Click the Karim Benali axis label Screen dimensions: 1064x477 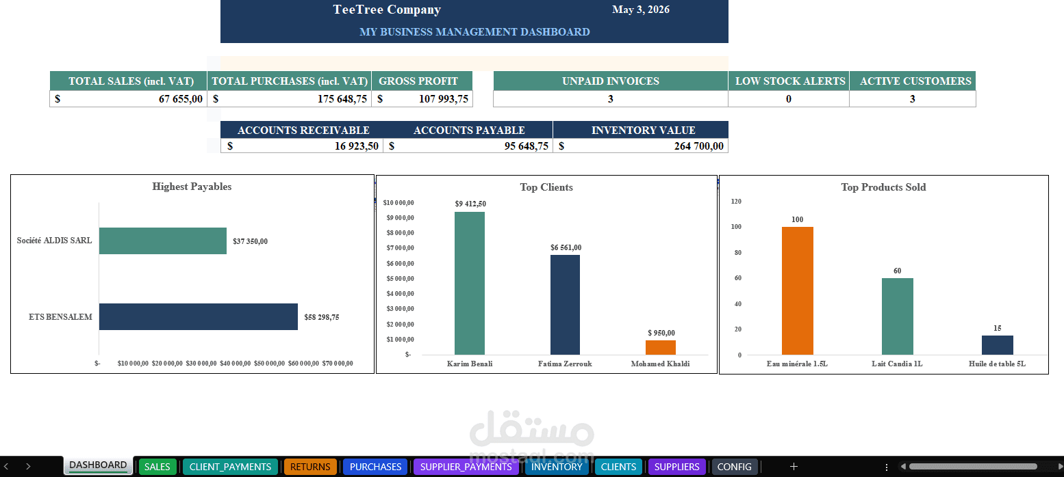point(470,364)
